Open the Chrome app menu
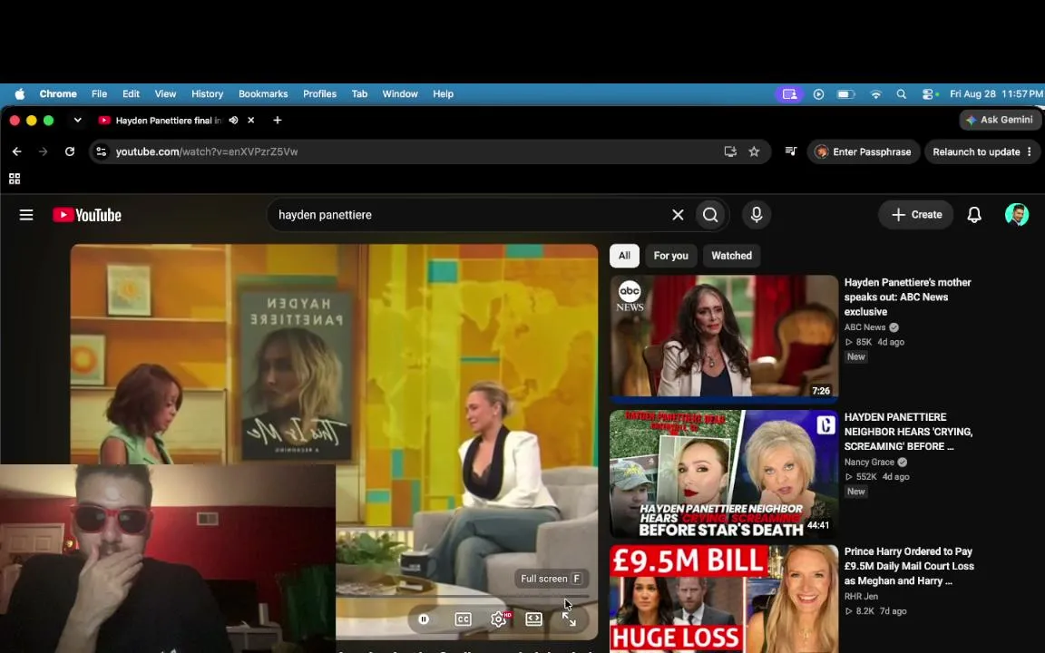Image resolution: width=1045 pixels, height=653 pixels. 58,94
